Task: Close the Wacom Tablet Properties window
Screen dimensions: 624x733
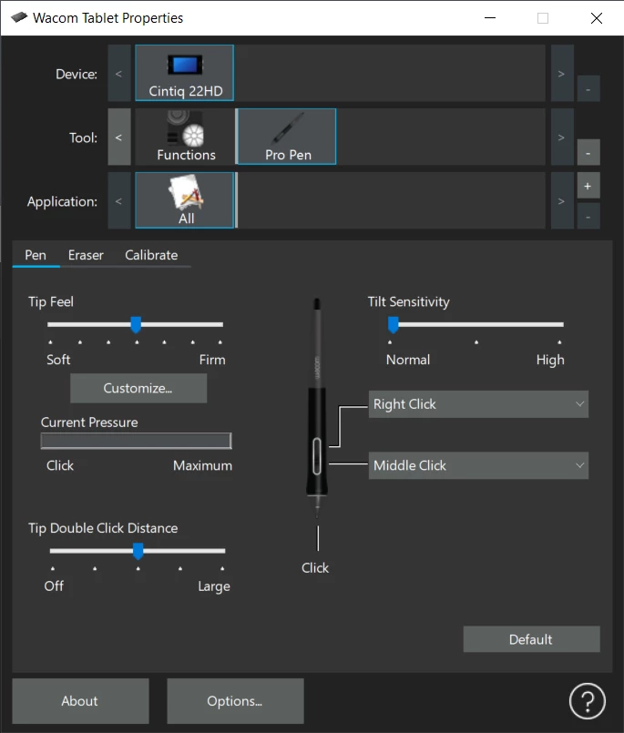Action: (x=597, y=18)
